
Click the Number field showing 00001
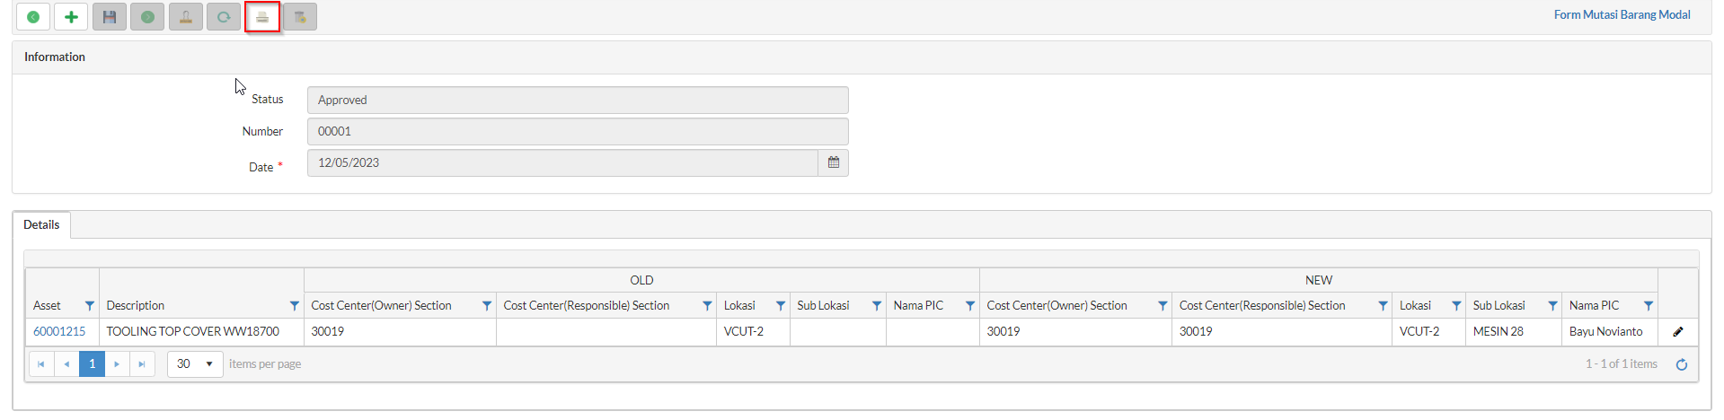coord(577,131)
